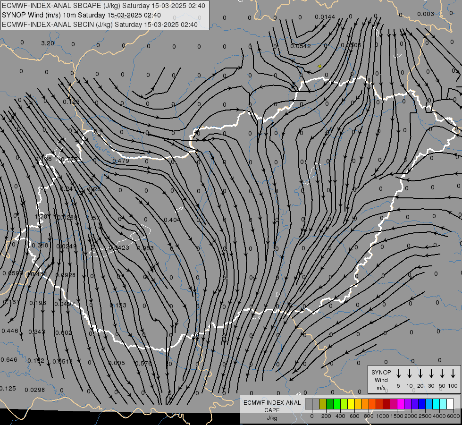The image size is (462, 425).
Task: Click the 0.646 grid value
Action: pyautogui.click(x=9, y=359)
